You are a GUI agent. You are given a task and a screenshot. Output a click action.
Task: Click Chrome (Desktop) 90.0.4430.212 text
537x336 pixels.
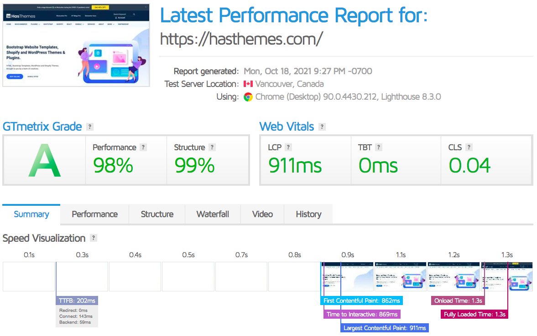[x=316, y=97]
